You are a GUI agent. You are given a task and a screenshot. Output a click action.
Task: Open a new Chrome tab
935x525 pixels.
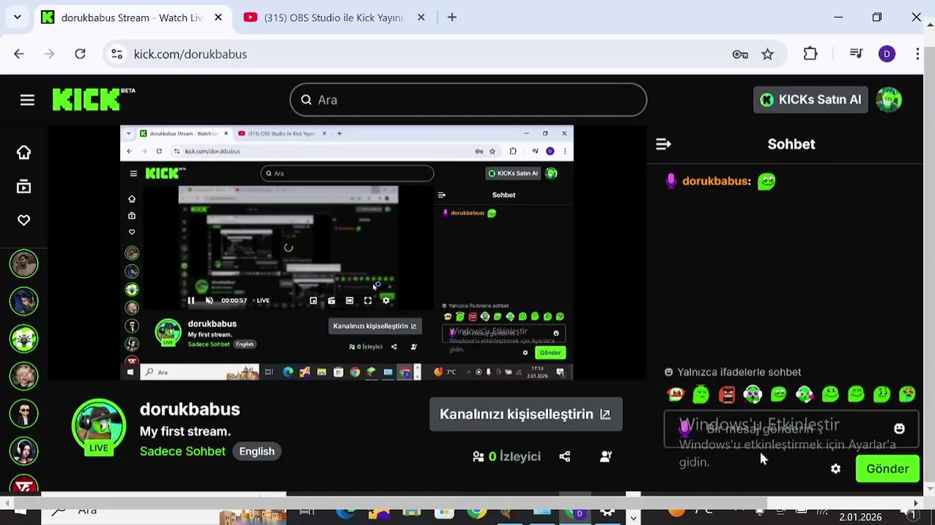click(x=452, y=17)
